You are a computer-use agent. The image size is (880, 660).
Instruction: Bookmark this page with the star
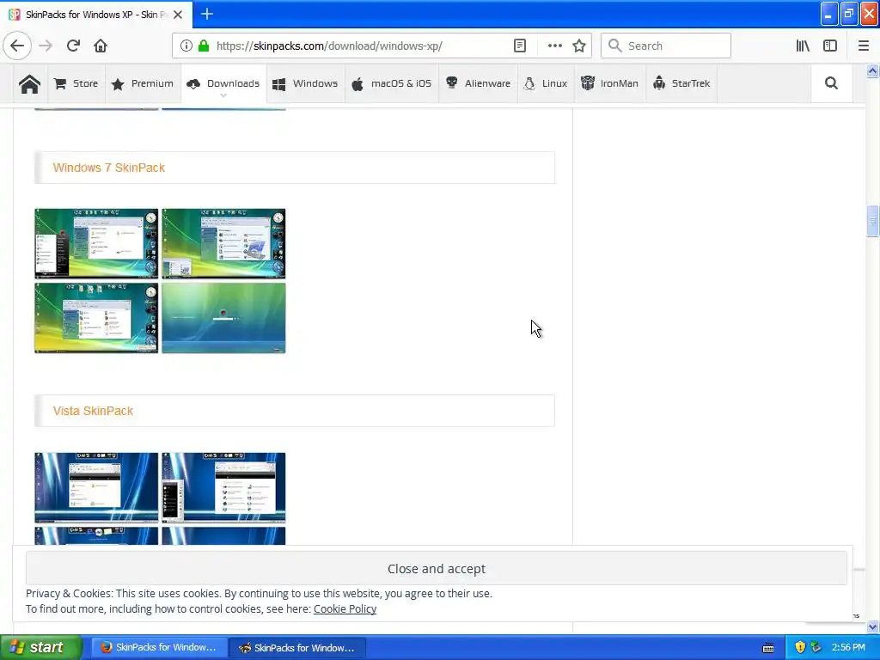coord(579,46)
